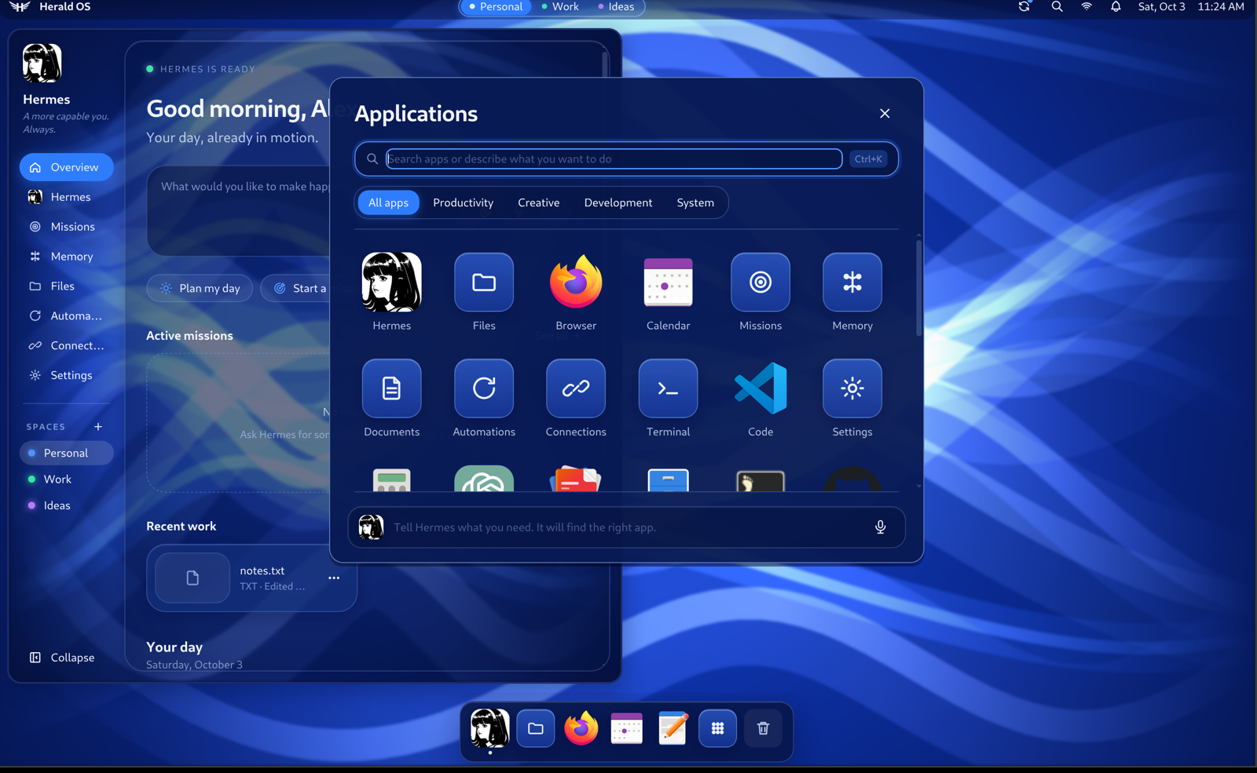Screen dimensions: 1257x773
Task: Open Settings app in Applications grid
Action: coord(852,388)
